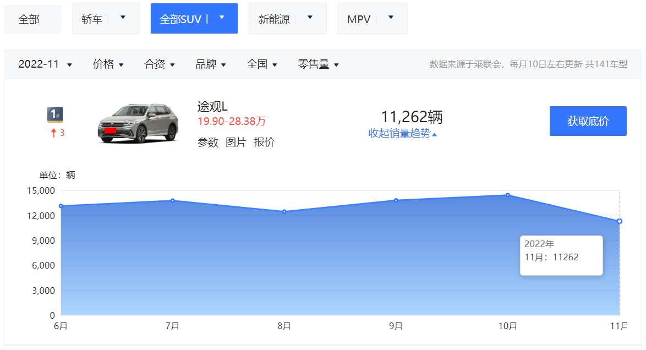Open the 途观L car thumbnail
646x350 pixels.
click(x=138, y=123)
